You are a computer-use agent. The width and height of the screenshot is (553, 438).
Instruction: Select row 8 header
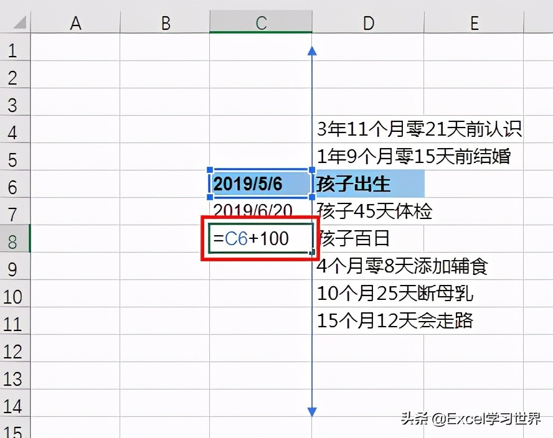coord(15,238)
